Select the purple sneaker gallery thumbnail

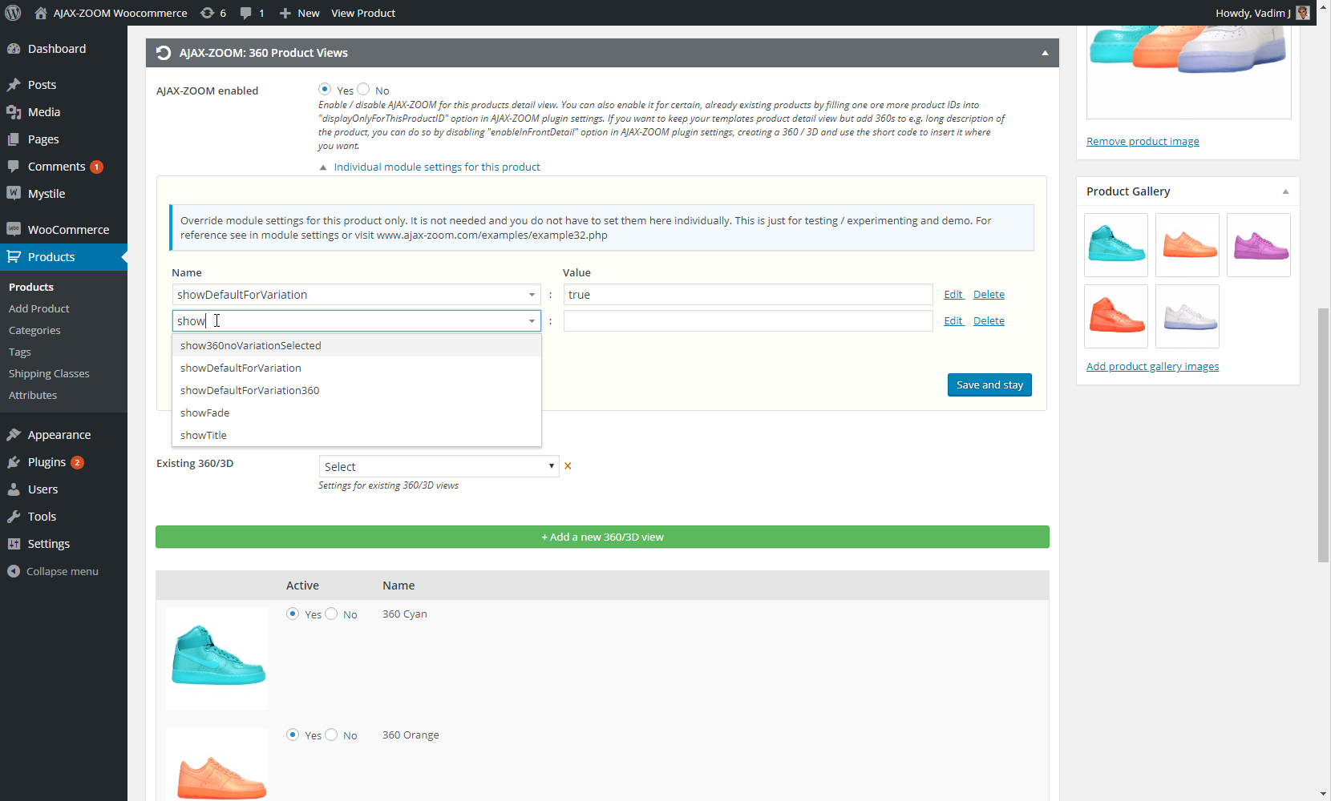coord(1259,245)
